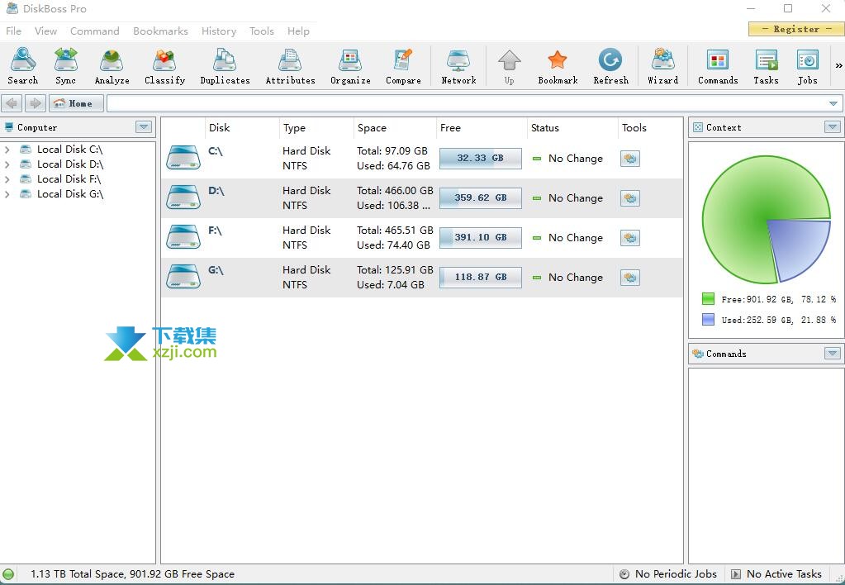Click the D:\ free space bar
Screen dimensions: 845x585
click(480, 198)
